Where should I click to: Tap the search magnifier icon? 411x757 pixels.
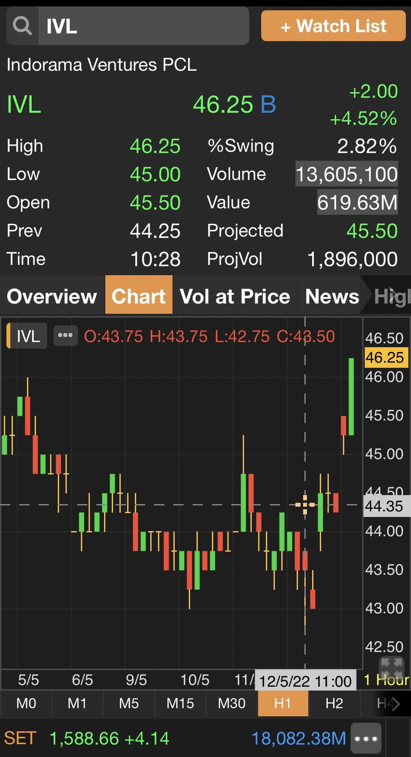[22, 26]
